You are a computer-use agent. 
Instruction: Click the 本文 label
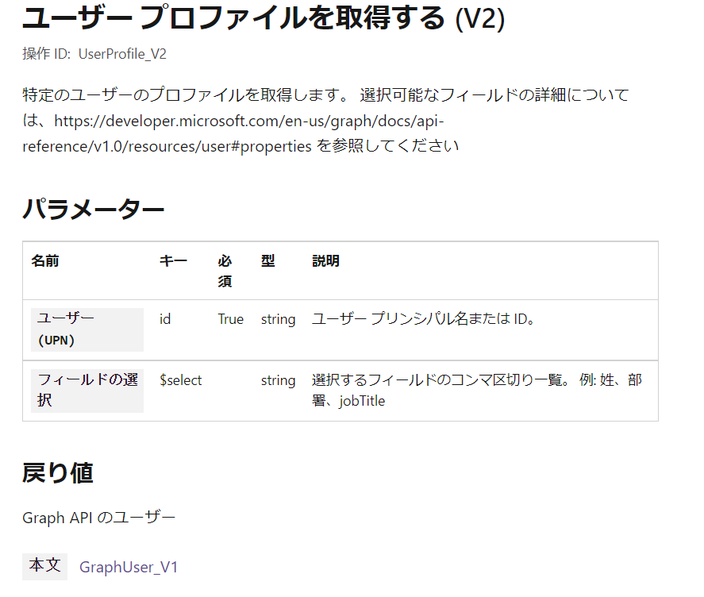(44, 566)
